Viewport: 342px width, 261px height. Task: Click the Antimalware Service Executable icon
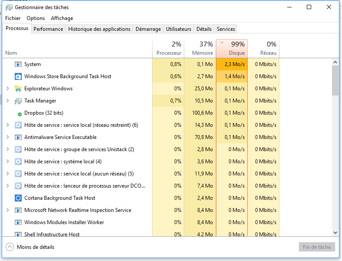click(18, 137)
